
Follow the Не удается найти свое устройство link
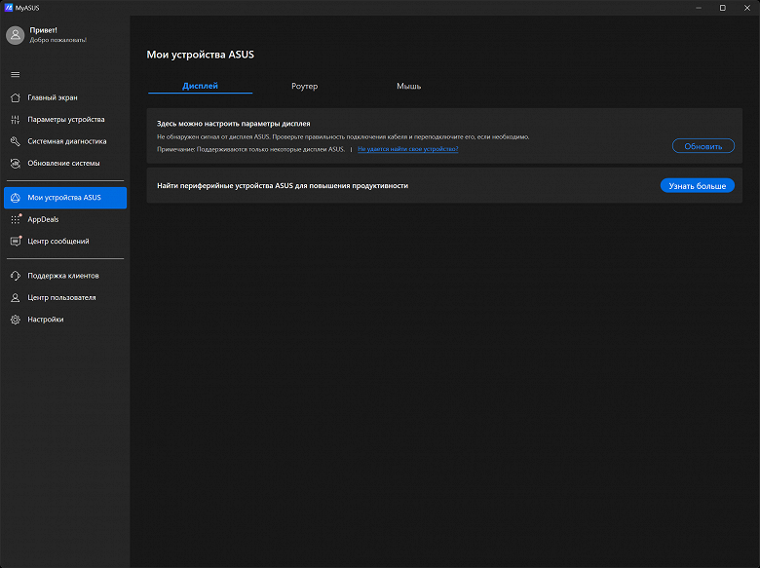407,149
